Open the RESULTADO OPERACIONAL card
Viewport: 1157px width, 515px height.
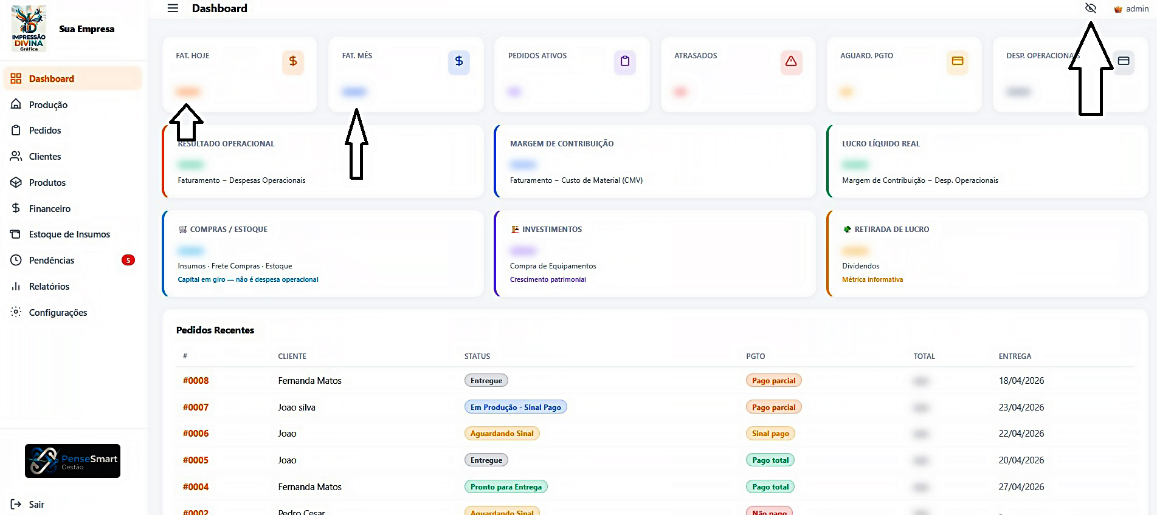point(323,162)
